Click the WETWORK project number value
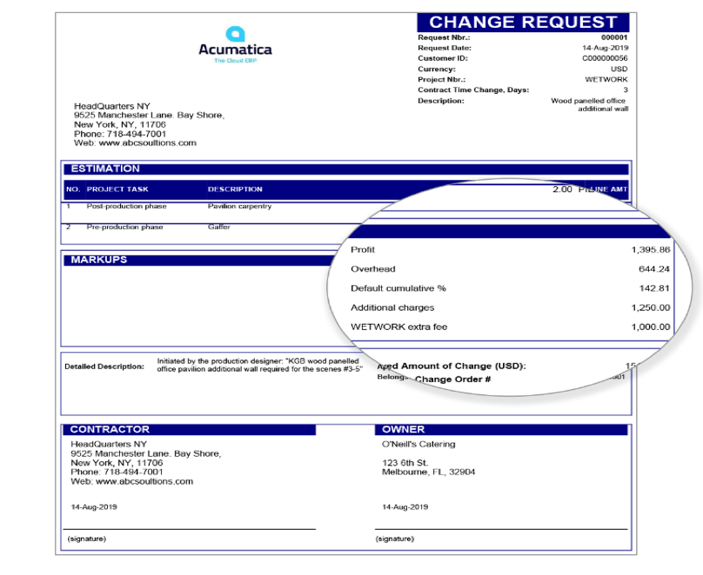 (x=606, y=79)
